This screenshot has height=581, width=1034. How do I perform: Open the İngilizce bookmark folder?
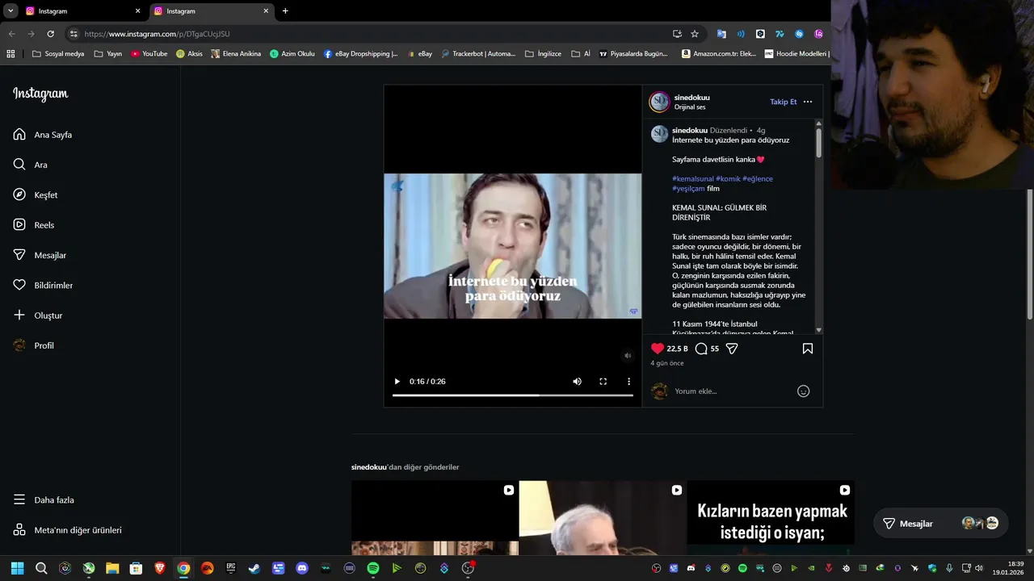[x=543, y=54]
